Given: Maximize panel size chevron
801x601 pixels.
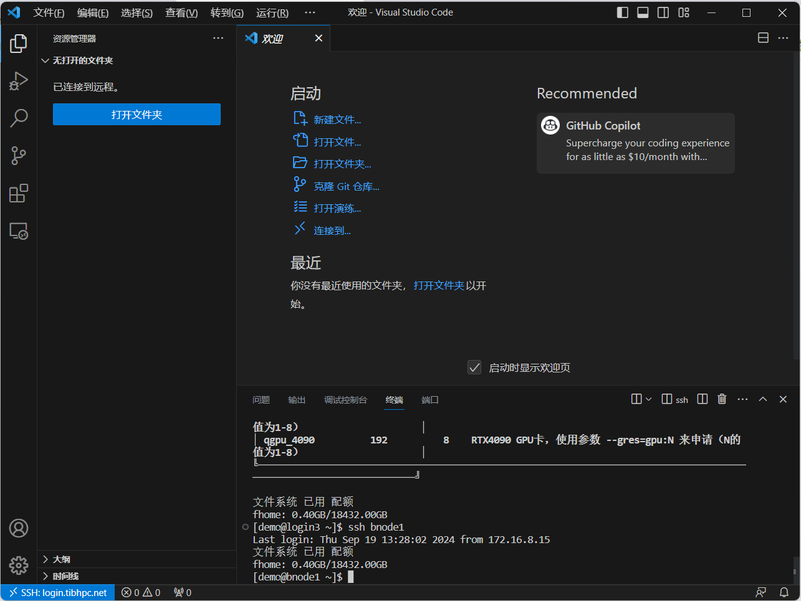Looking at the screenshot, I should coord(763,399).
